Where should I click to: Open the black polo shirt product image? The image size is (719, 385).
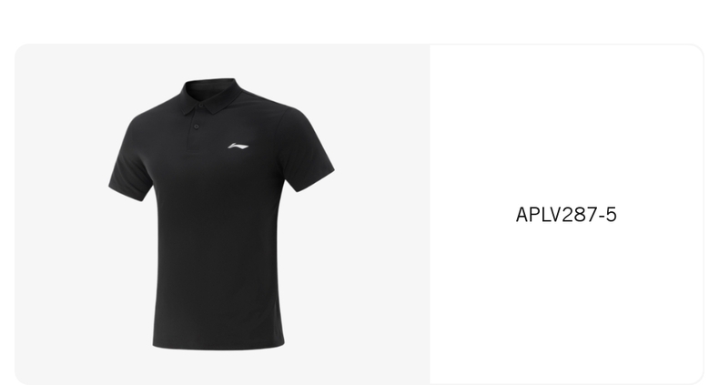tap(221, 214)
